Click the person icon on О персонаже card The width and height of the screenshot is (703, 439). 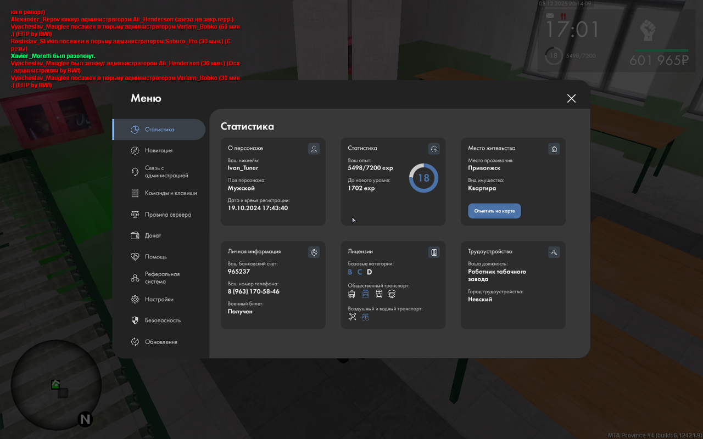click(x=314, y=149)
